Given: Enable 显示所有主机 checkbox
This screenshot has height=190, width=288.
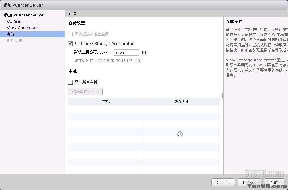Looking at the screenshot, I should [70, 82].
